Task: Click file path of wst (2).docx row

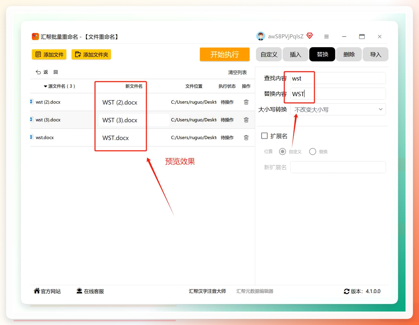Action: tap(194, 102)
